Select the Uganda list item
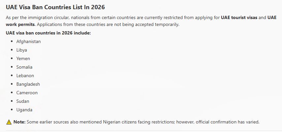 24,110
